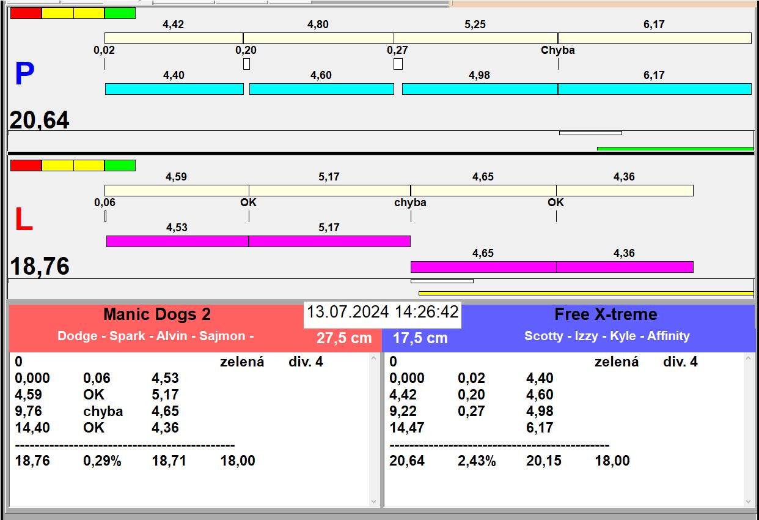This screenshot has height=520, width=759.
Task: Select the Free X-treme team header
Action: pyautogui.click(x=606, y=314)
